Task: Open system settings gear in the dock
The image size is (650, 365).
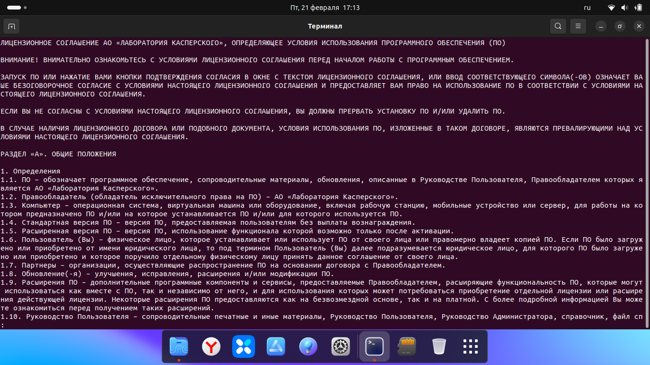Action: coord(341,346)
